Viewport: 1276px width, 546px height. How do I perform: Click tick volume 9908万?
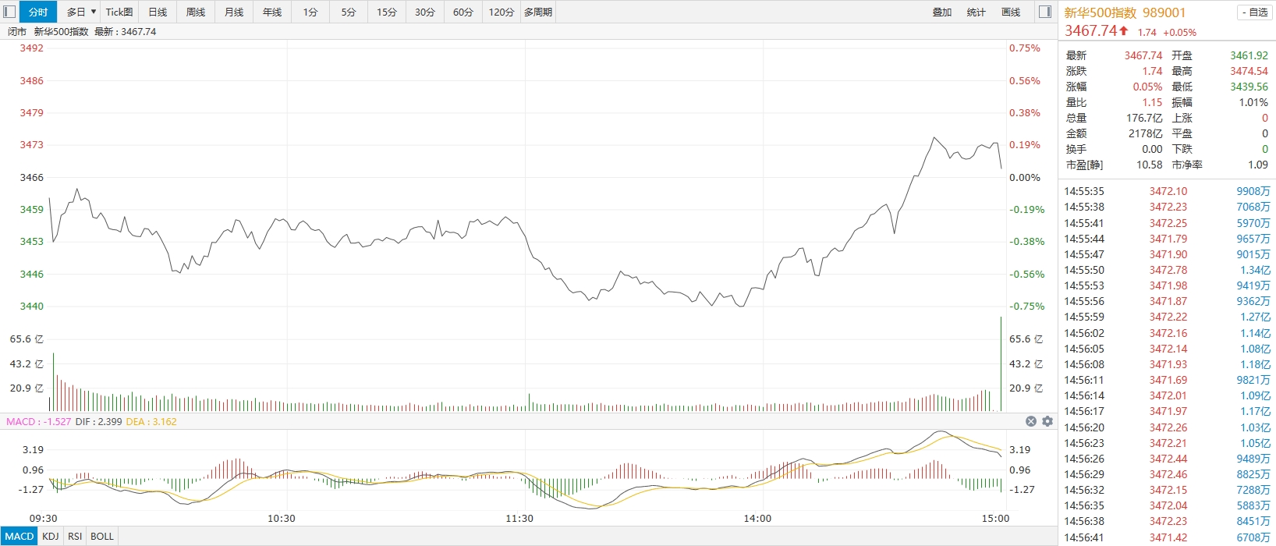click(1253, 191)
